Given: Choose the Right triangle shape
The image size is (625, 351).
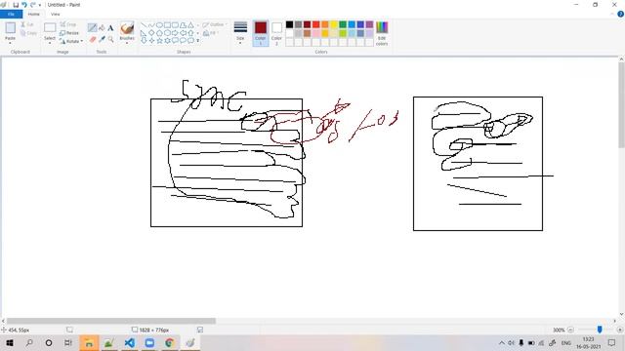Looking at the screenshot, I should (x=144, y=33).
